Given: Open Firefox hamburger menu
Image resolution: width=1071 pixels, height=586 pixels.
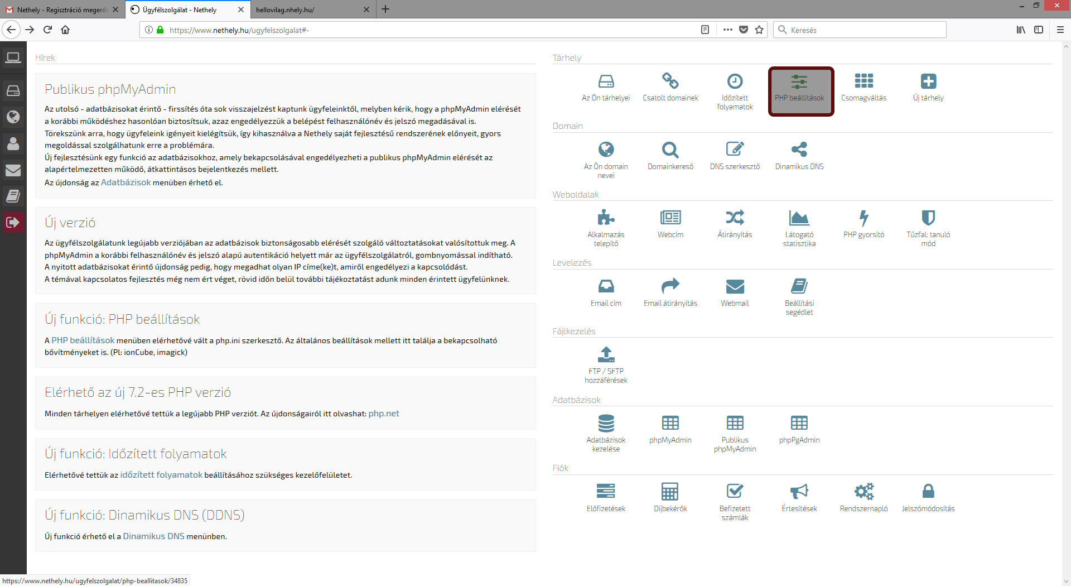Looking at the screenshot, I should pos(1060,30).
